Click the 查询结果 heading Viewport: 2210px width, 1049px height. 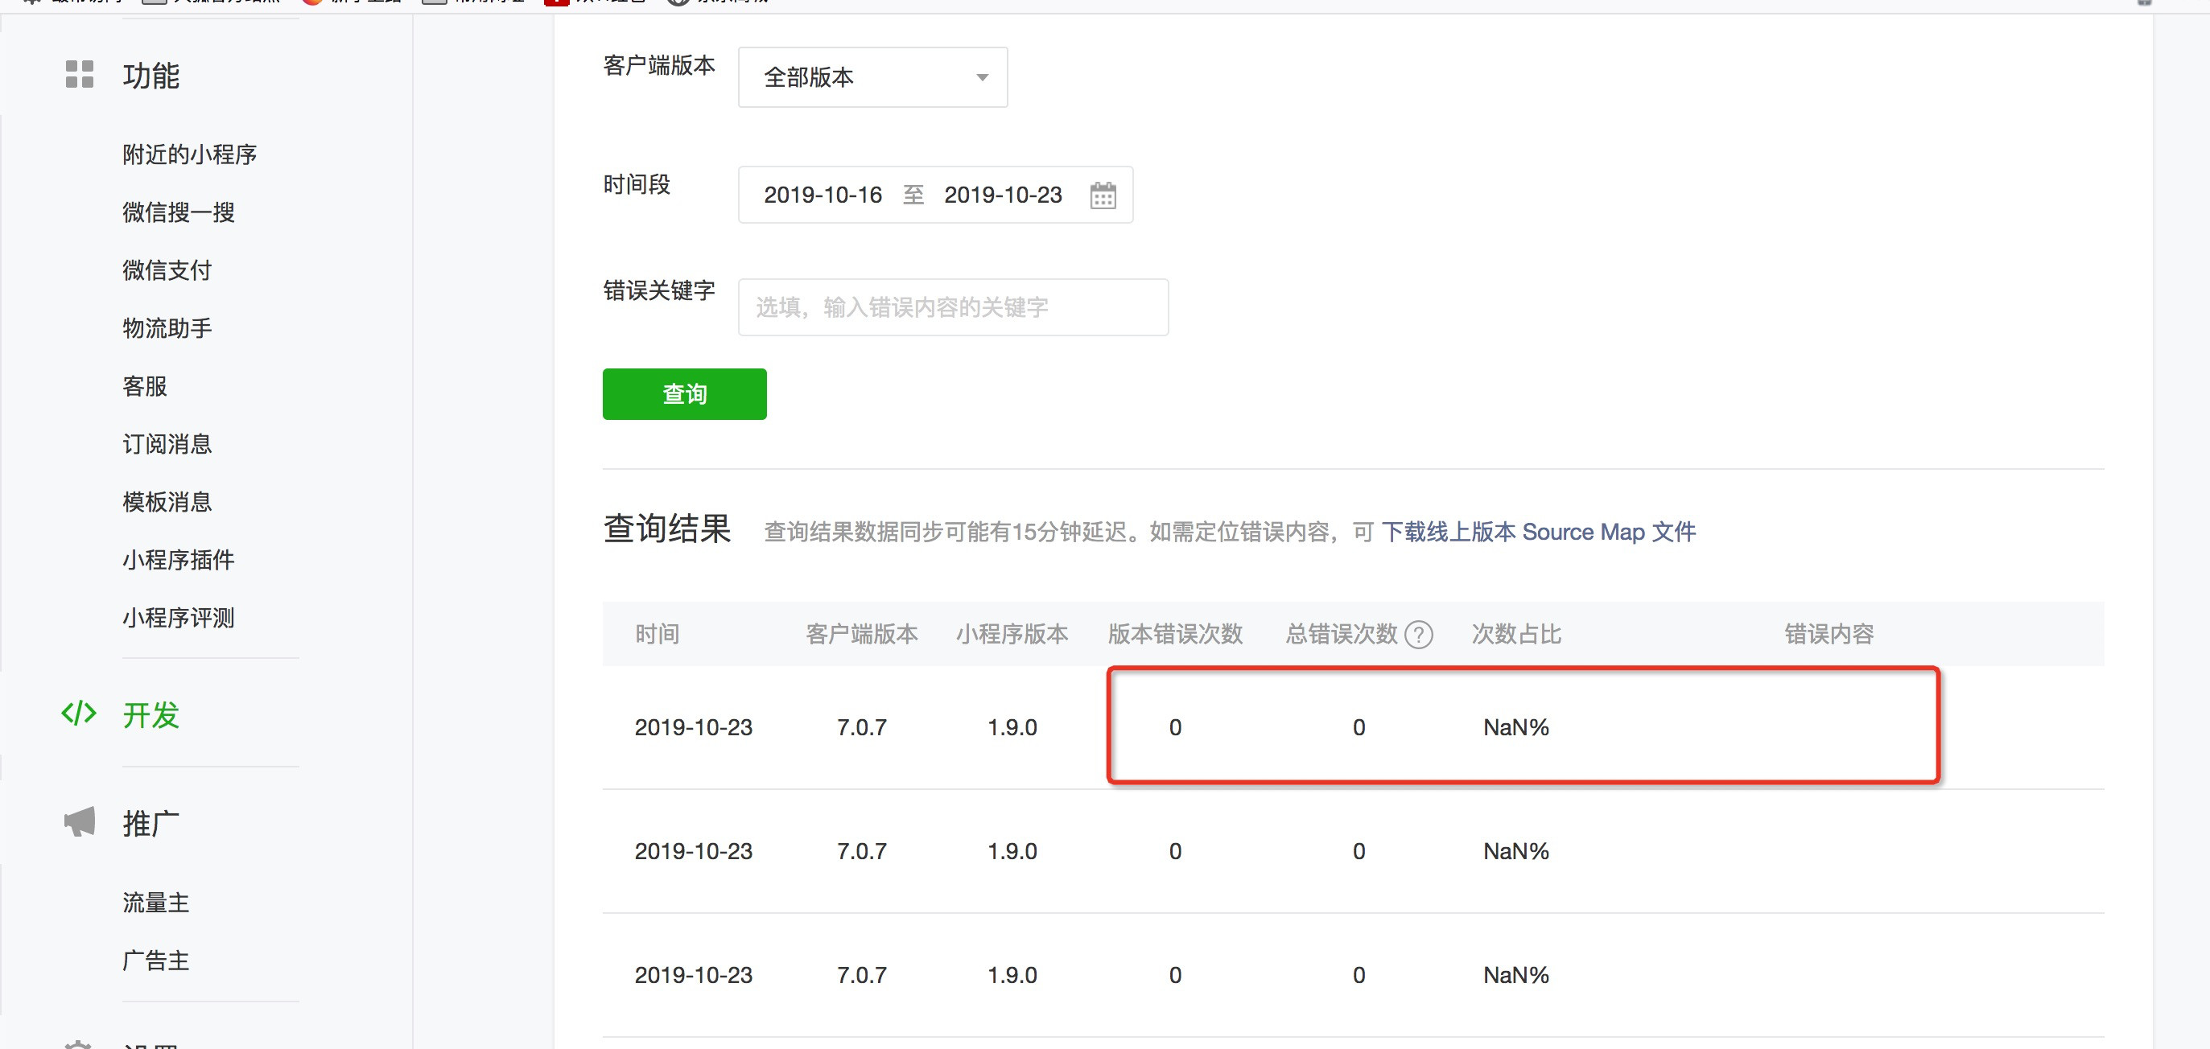[667, 529]
